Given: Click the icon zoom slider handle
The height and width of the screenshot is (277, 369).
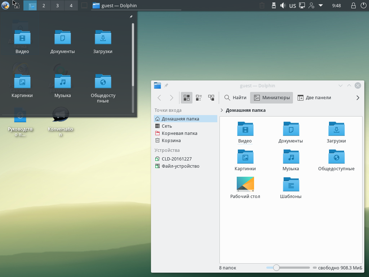Looking at the screenshot, I should (276, 268).
